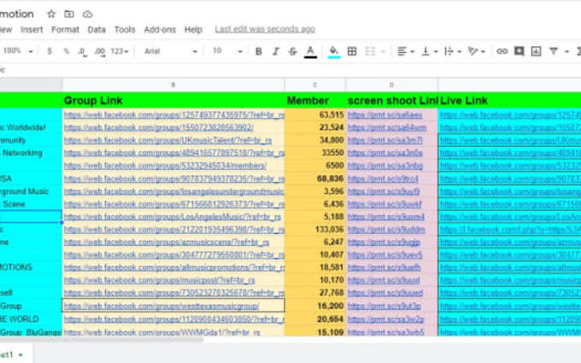Select column B header

[x=173, y=85]
